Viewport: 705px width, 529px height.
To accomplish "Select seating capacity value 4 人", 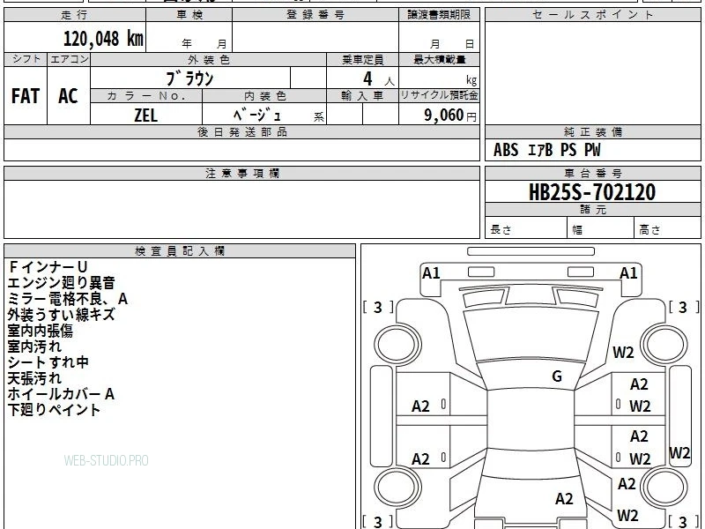I will (x=379, y=79).
